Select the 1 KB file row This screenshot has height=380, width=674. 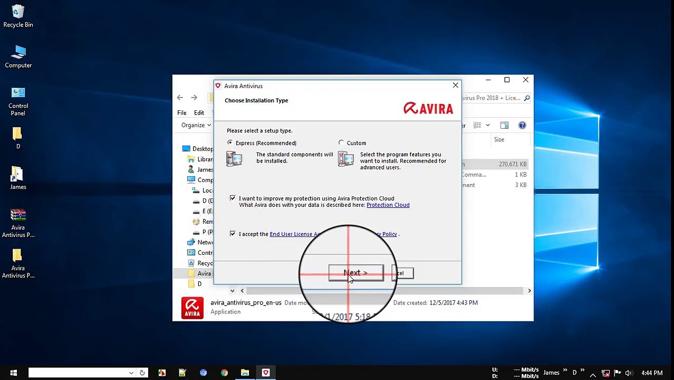[x=495, y=175]
